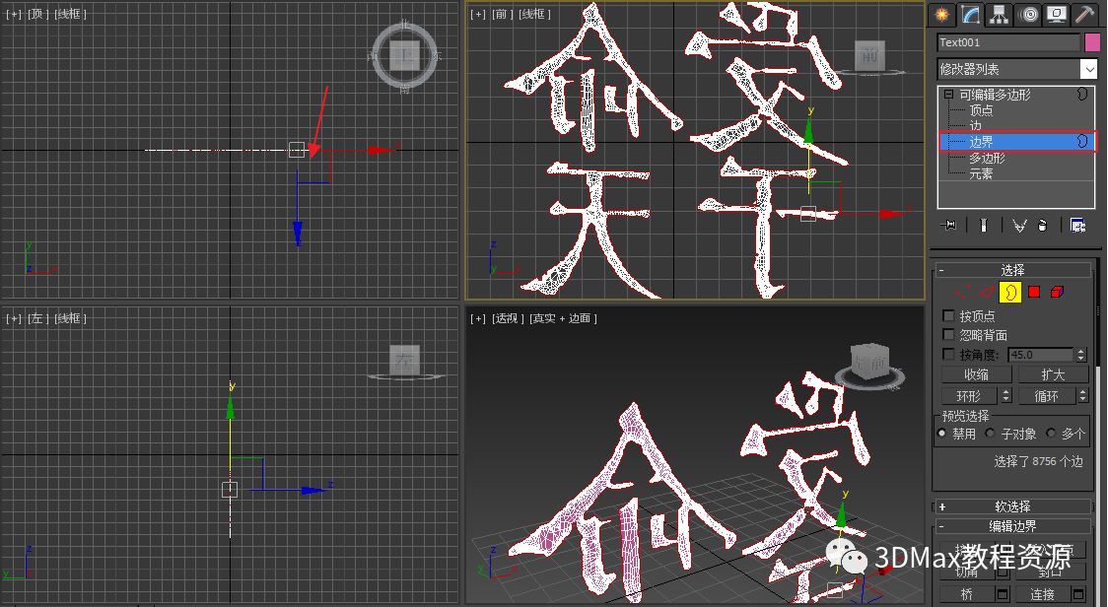
Task: Open front viewport [线框] shading menu
Action: (x=535, y=14)
